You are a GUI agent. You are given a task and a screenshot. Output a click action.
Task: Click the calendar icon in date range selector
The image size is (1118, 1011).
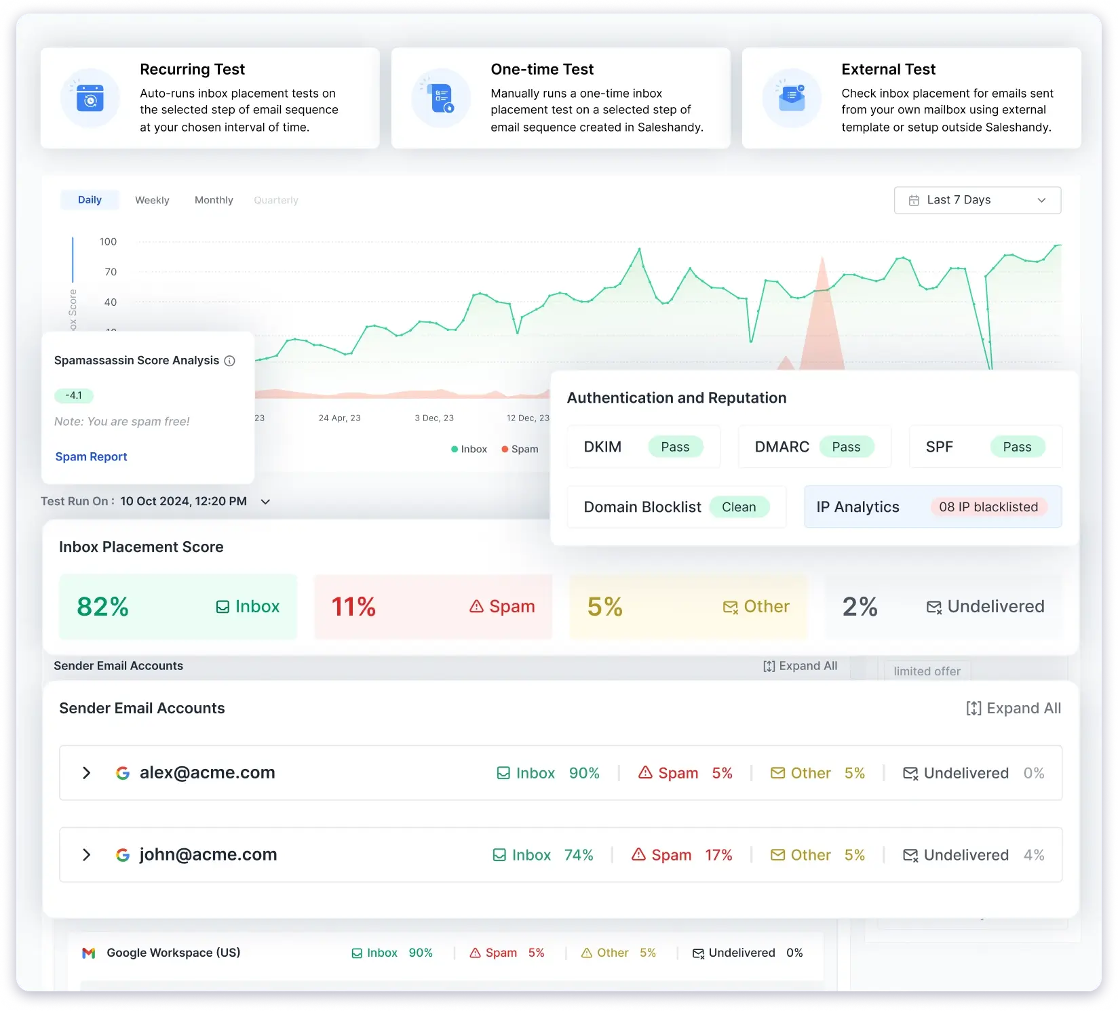[x=914, y=200]
